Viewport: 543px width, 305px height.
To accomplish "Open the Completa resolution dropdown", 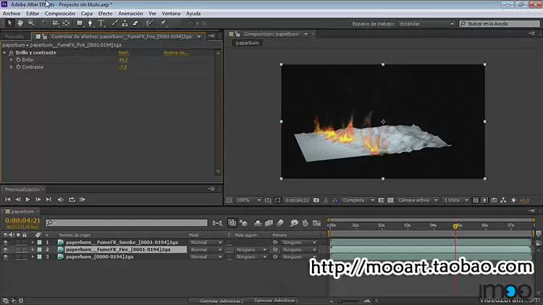I will click(x=358, y=200).
